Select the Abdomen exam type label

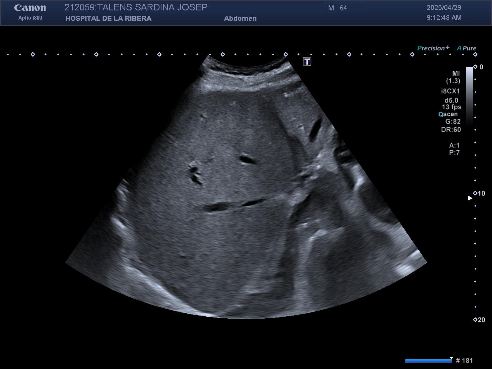(x=240, y=18)
